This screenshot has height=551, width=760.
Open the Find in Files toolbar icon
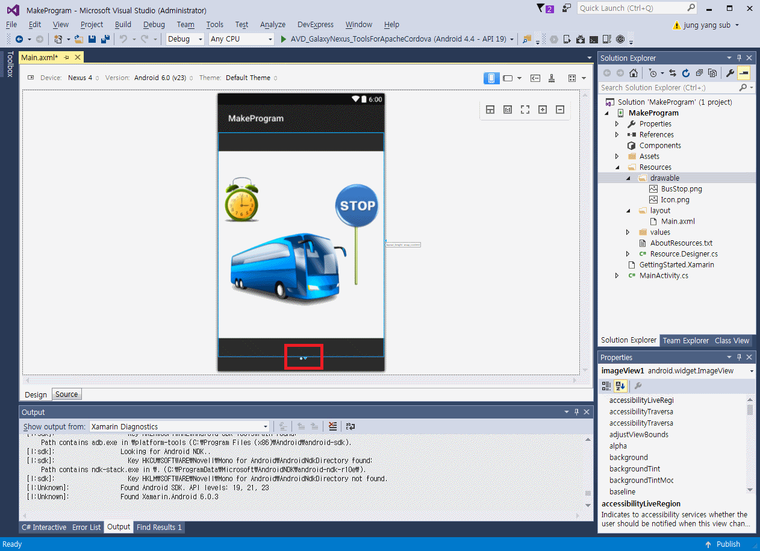pyautogui.click(x=527, y=39)
